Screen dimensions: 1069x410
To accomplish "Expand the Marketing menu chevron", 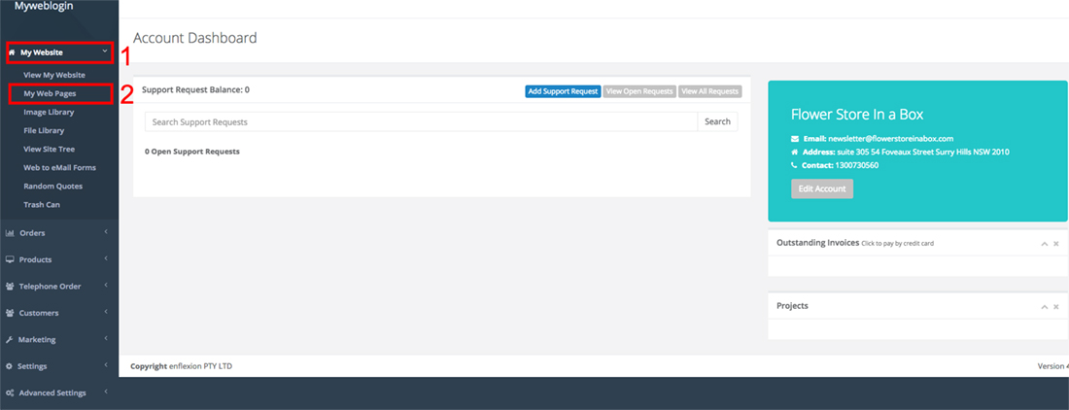I will [x=106, y=338].
